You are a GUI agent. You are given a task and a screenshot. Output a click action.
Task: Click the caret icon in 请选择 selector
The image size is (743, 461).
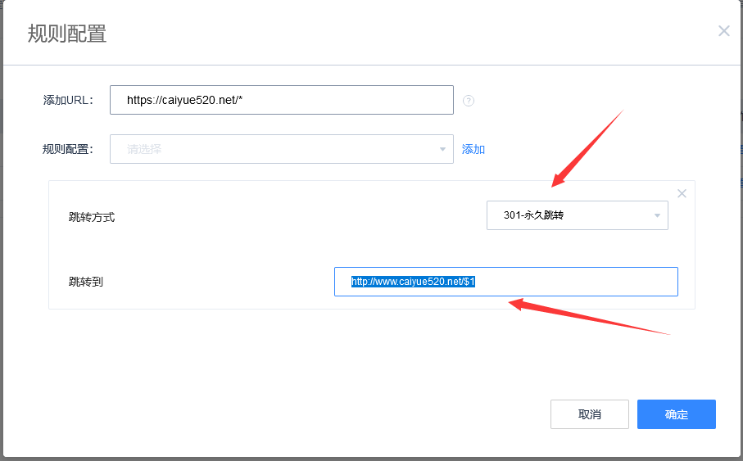tap(442, 149)
